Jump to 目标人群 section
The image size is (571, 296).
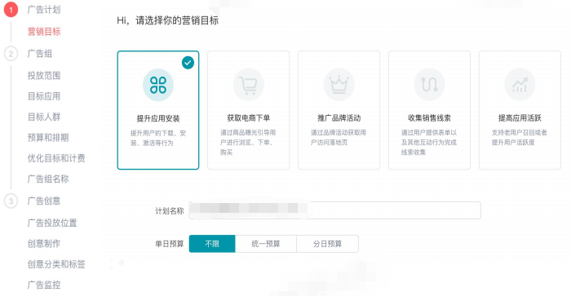tap(44, 117)
